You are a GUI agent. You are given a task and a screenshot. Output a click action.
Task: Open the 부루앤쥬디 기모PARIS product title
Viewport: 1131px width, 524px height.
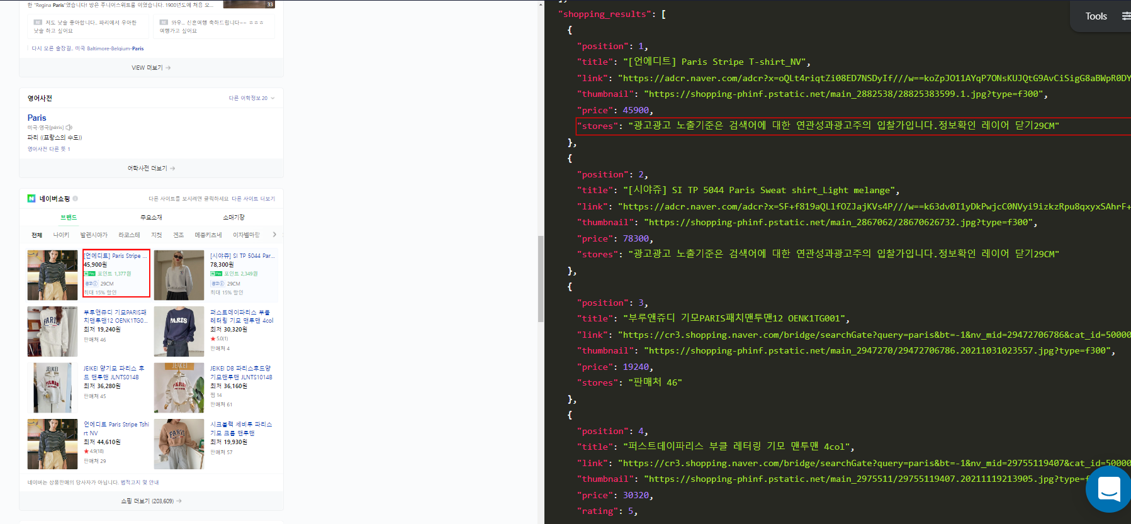pyautogui.click(x=116, y=316)
